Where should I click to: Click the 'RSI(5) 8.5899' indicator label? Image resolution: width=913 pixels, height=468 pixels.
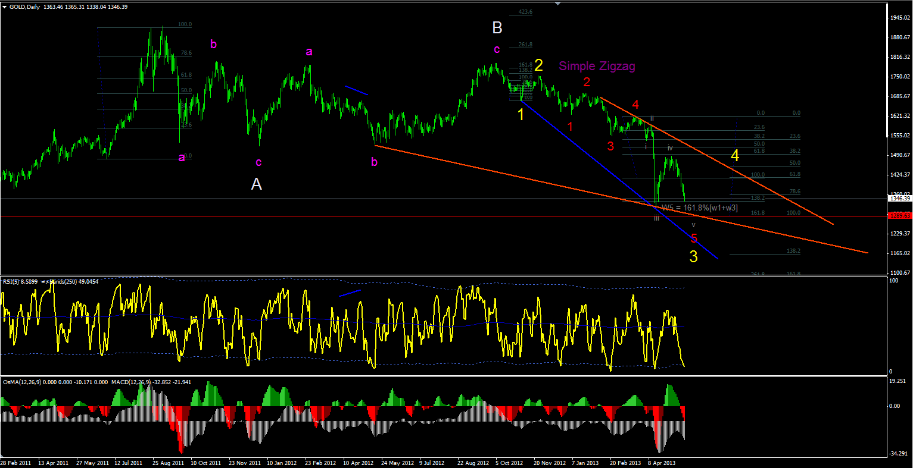click(20, 281)
